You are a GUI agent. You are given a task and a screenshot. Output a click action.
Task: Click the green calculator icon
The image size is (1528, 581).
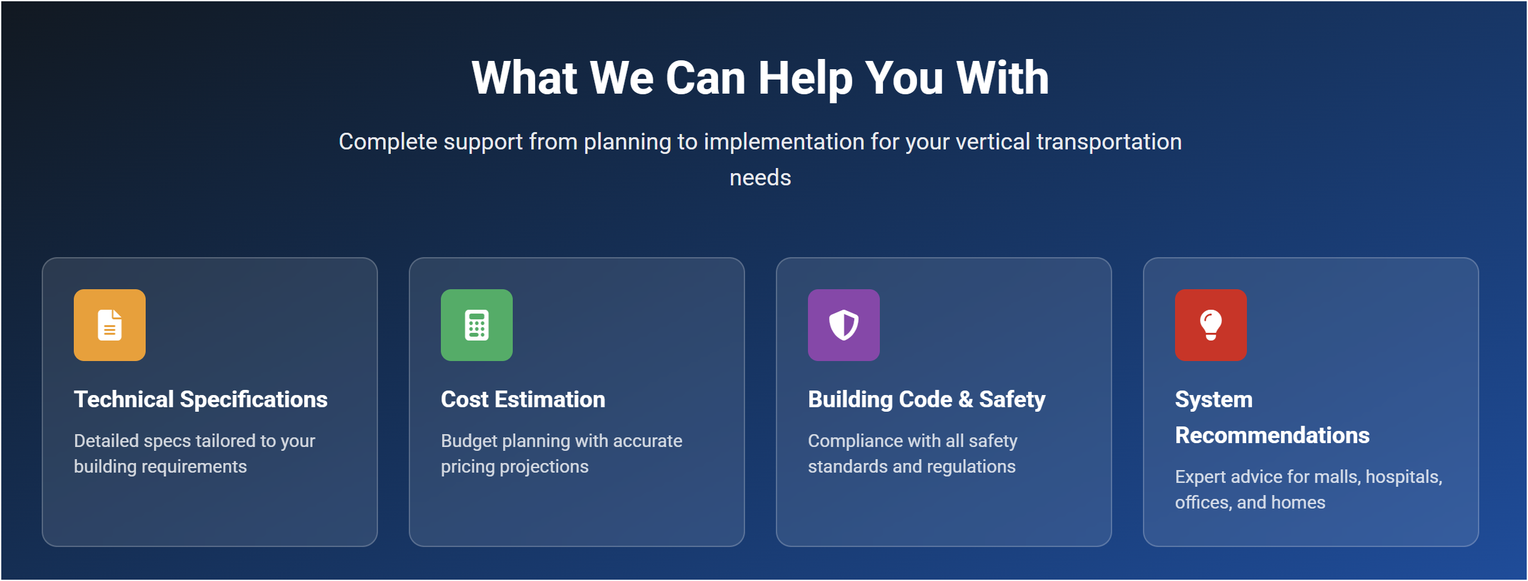point(477,325)
